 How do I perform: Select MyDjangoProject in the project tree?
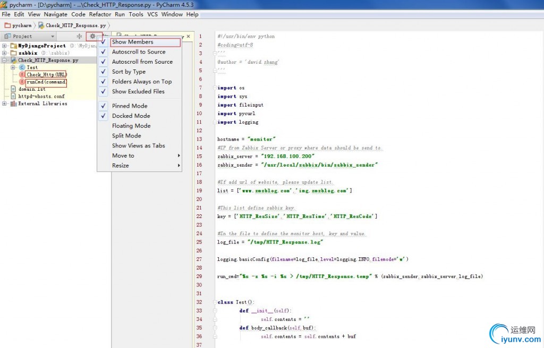42,46
